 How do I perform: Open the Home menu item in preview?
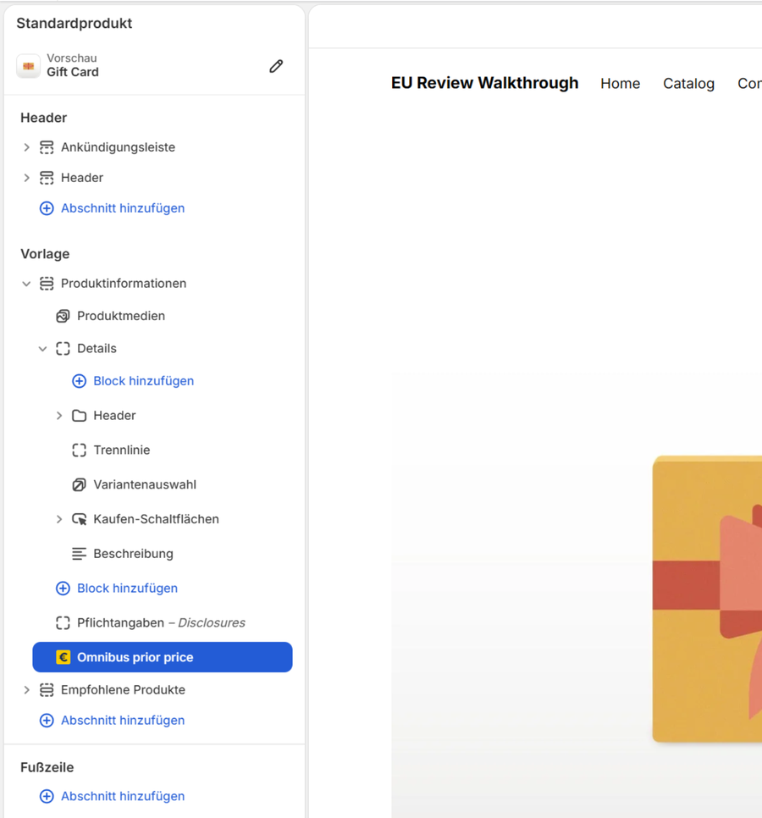[x=620, y=84]
